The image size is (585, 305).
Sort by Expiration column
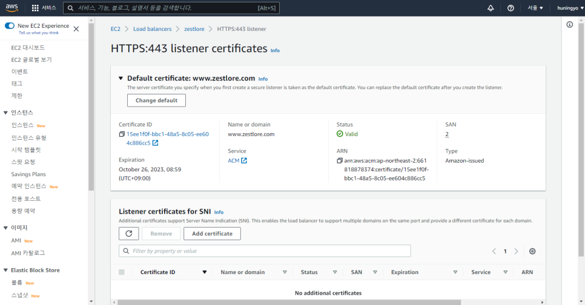coord(455,272)
